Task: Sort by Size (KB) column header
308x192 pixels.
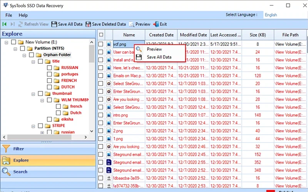Action: click(x=258, y=35)
